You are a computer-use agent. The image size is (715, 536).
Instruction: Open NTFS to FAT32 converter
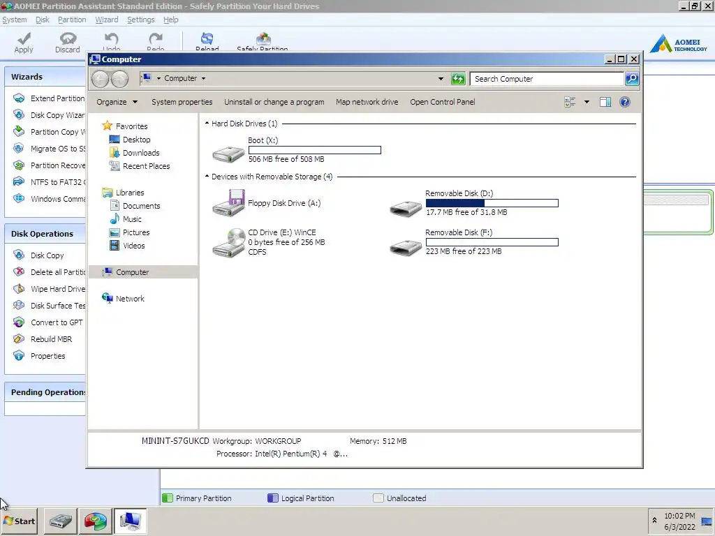(49, 182)
